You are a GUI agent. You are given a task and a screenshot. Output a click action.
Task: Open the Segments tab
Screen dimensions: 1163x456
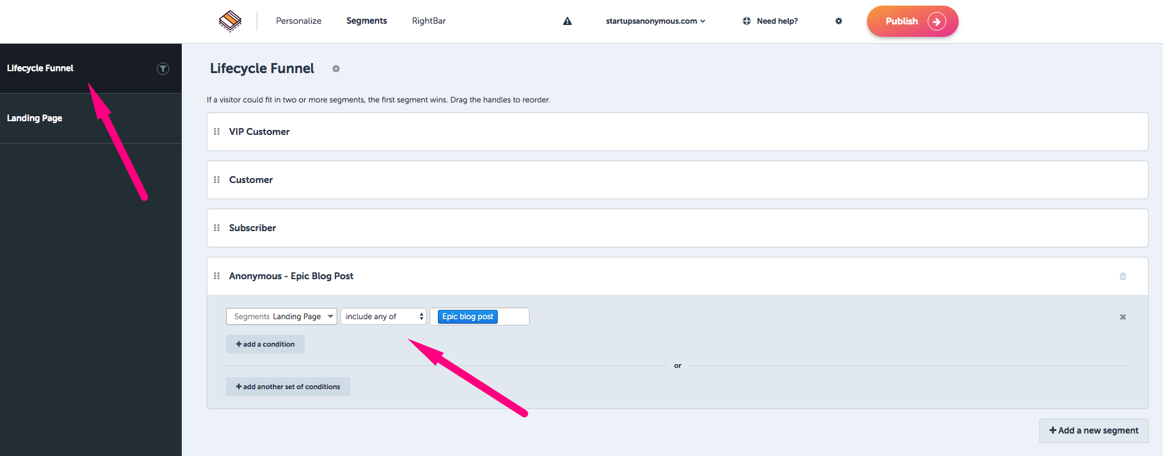pyautogui.click(x=367, y=21)
